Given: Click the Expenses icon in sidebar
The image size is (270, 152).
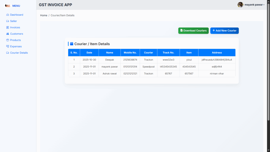Looking at the screenshot, I should (8, 46).
